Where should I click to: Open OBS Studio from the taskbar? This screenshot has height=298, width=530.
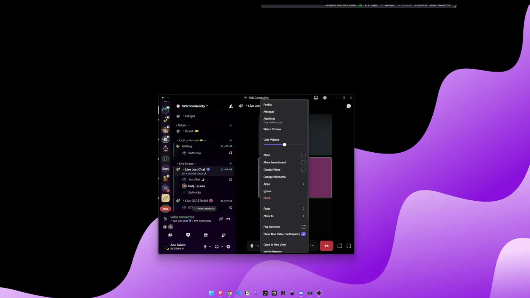click(319, 293)
